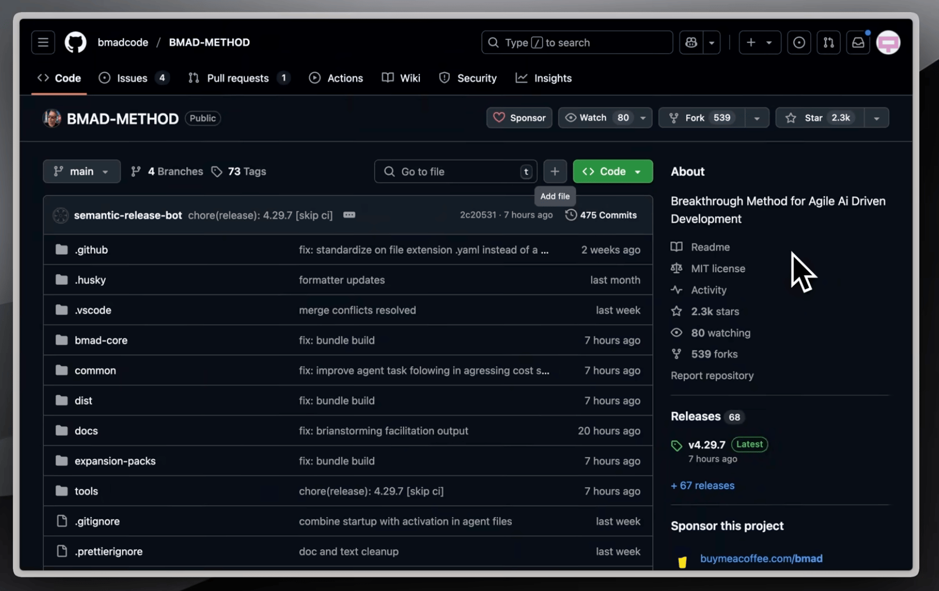This screenshot has height=591, width=939.
Task: Open the .prettierignore file
Action: (x=109, y=552)
